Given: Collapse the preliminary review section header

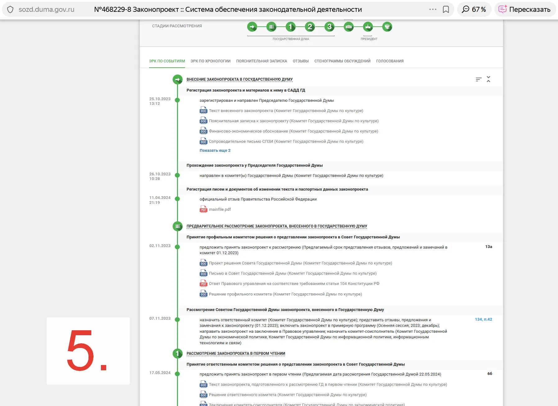Looking at the screenshot, I should [277, 226].
